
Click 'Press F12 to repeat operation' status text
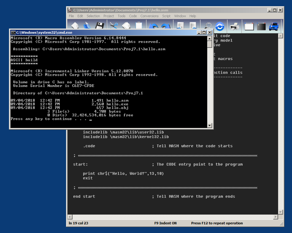pos(217,223)
